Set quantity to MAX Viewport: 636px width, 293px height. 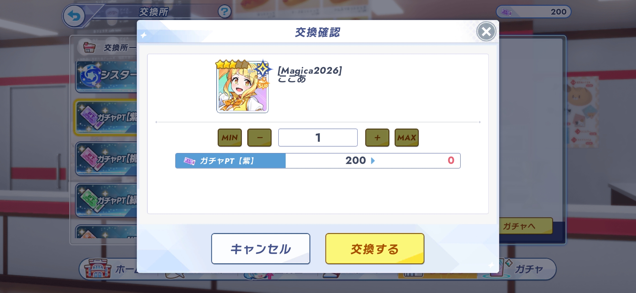point(407,138)
